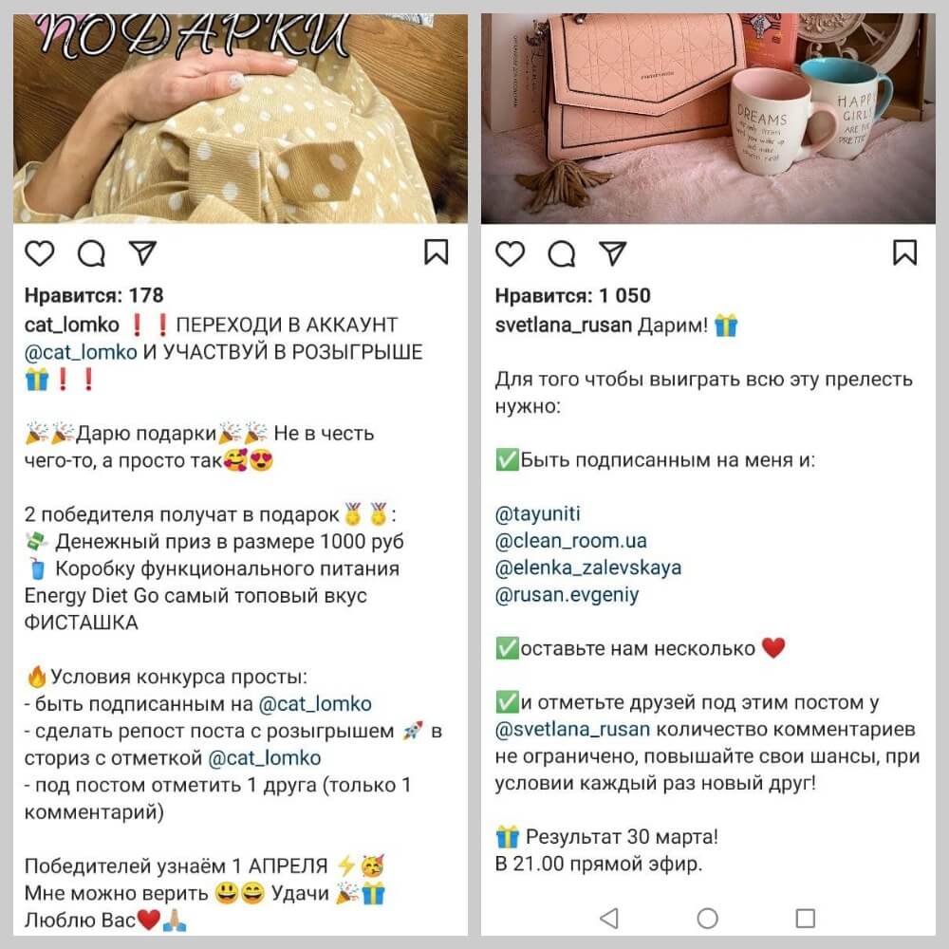The width and height of the screenshot is (949, 949).
Task: Open the pink handbag and mugs photo
Action: (708, 118)
